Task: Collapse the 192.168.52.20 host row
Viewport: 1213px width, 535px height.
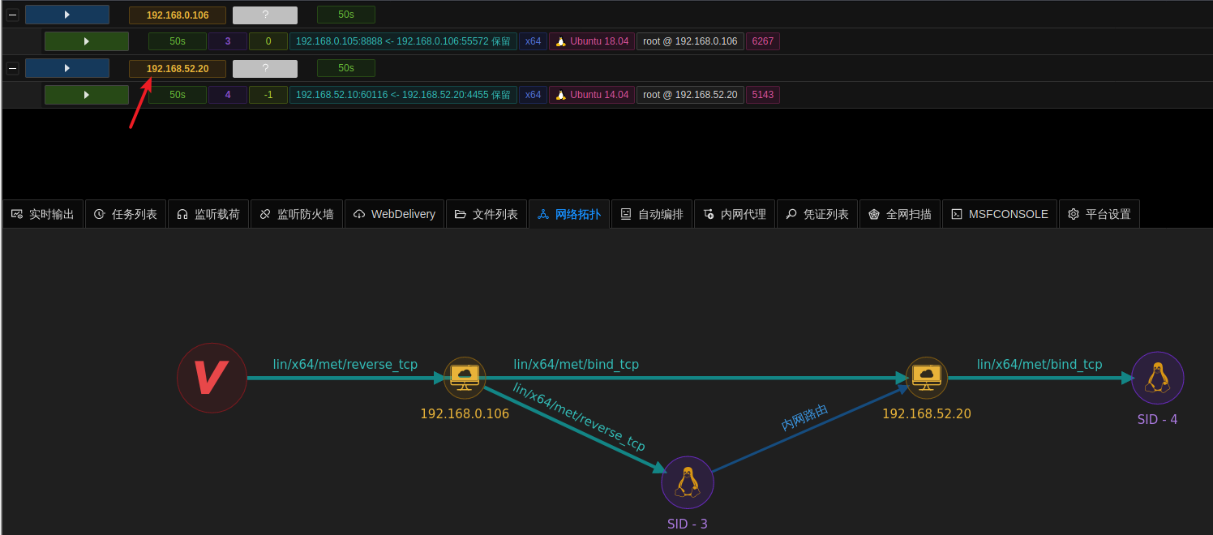Action: click(13, 69)
